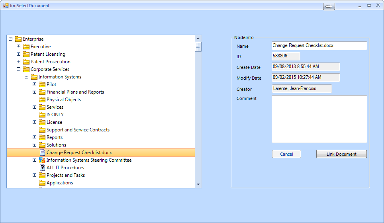
Task: Maximize the frmSelectDocument window
Action: (369, 6)
